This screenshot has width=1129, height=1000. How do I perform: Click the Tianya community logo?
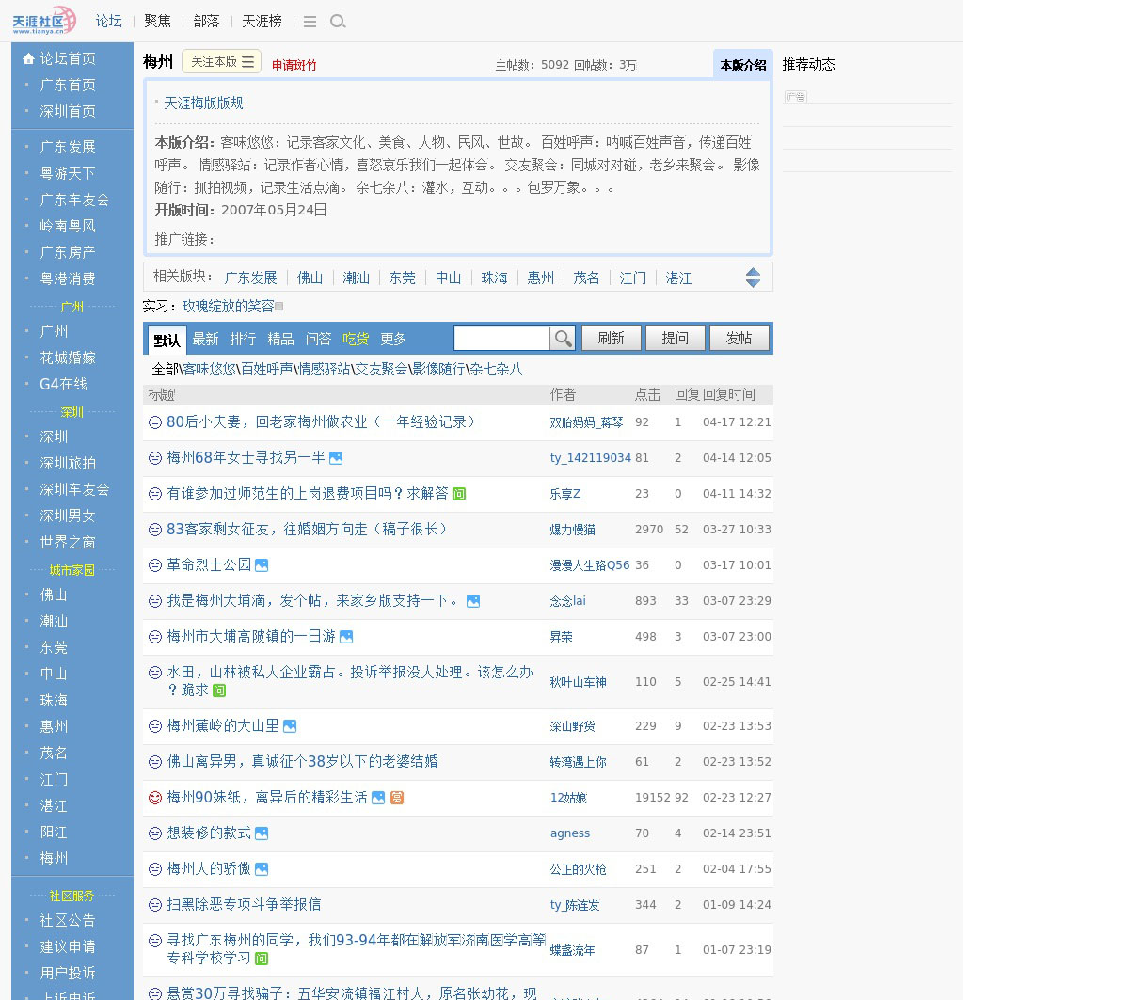43,21
